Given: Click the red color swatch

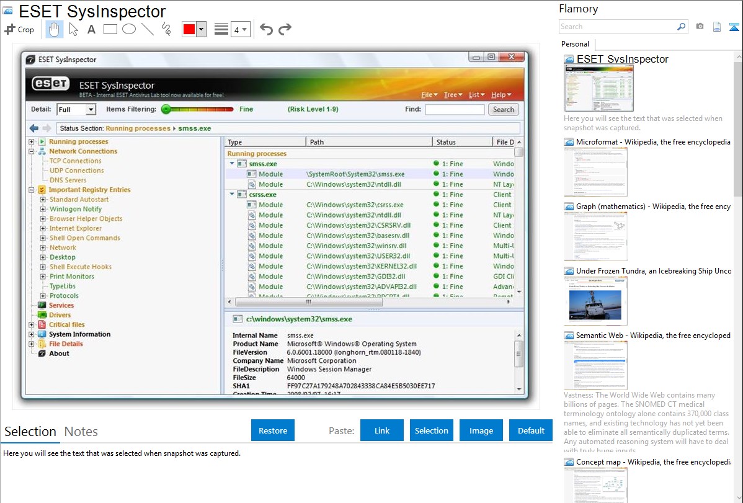Looking at the screenshot, I should 189,29.
